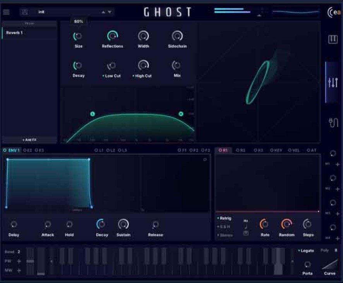Image resolution: width=343 pixels, height=283 pixels.
Task: Click the ea logo in top corner
Action: click(x=335, y=11)
